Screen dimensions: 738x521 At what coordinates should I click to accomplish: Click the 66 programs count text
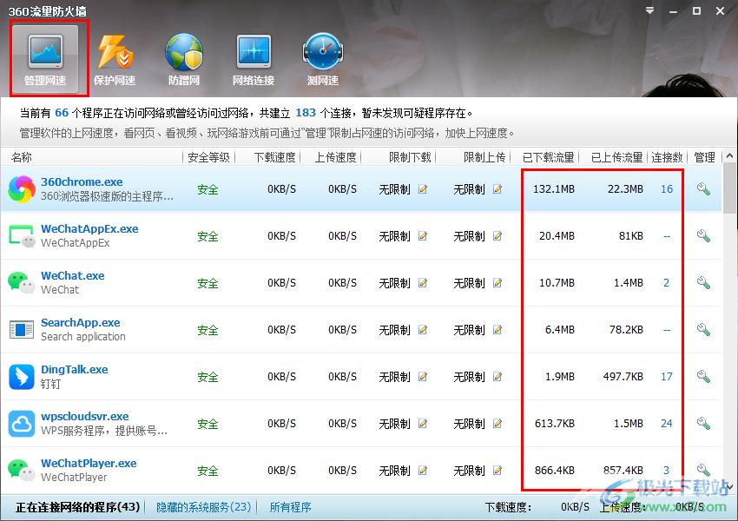point(62,113)
